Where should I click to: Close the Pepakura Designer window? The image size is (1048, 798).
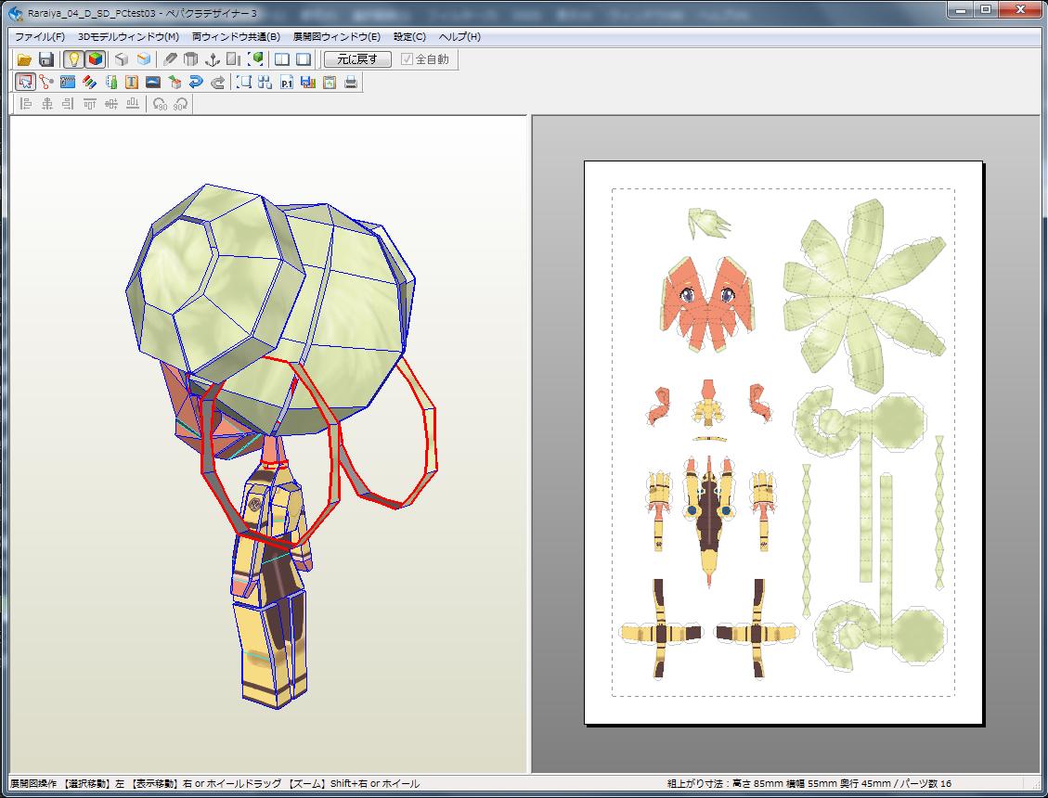coord(1020,9)
